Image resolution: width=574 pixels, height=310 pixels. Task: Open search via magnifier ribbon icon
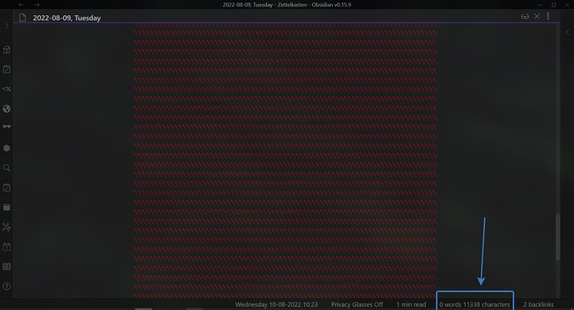pos(7,168)
